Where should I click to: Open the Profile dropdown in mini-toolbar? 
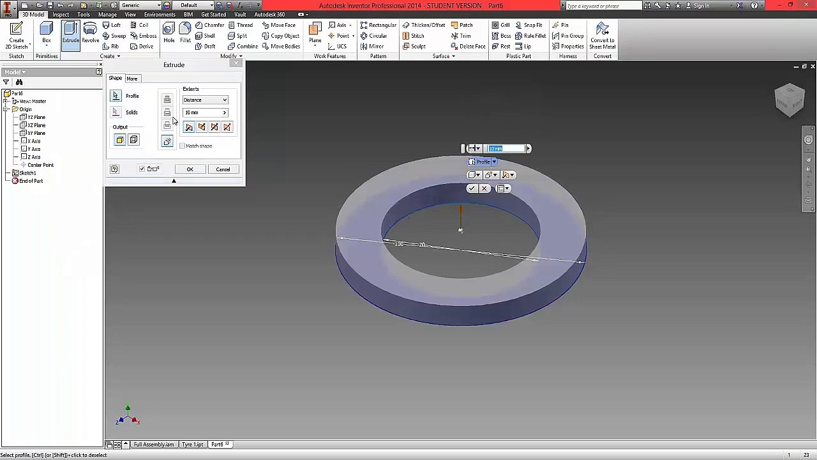[x=494, y=162]
